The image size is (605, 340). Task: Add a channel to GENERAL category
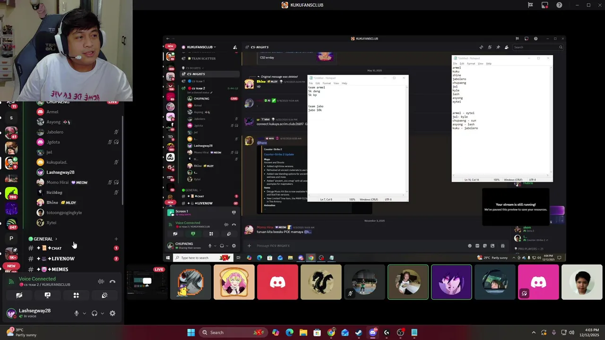click(x=116, y=239)
